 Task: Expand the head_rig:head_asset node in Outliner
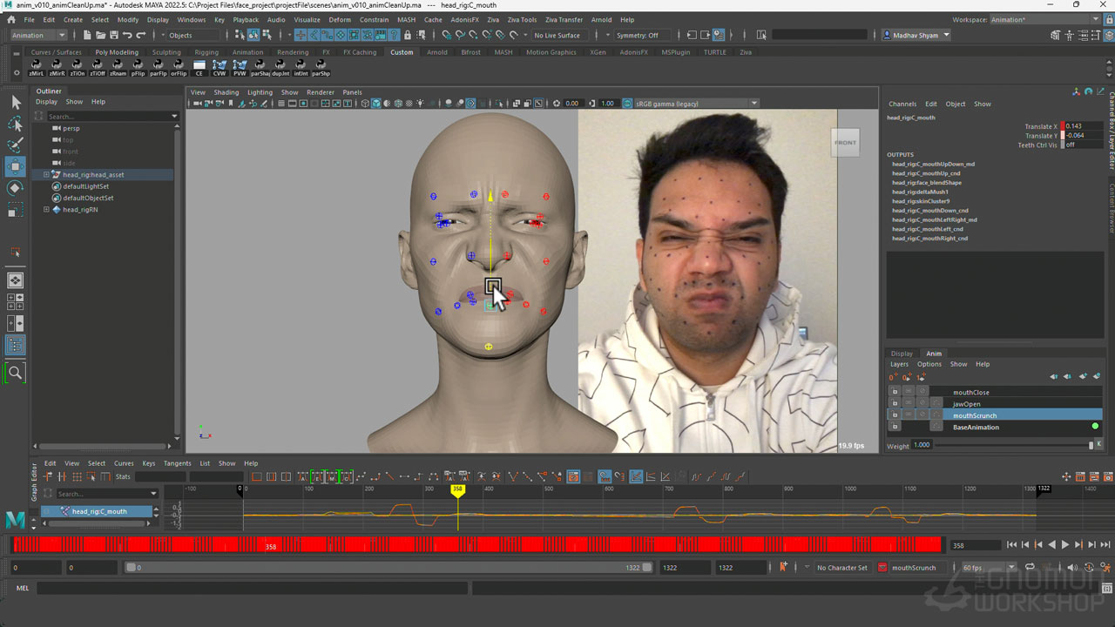46,175
